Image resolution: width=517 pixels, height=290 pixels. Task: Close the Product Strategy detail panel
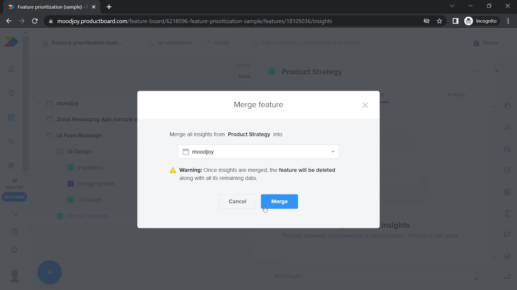pyautogui.click(x=497, y=71)
